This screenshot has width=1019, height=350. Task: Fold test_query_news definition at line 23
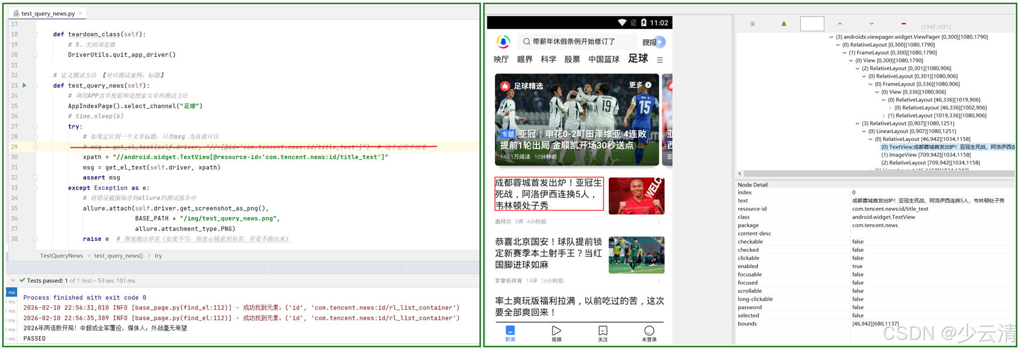36,86
